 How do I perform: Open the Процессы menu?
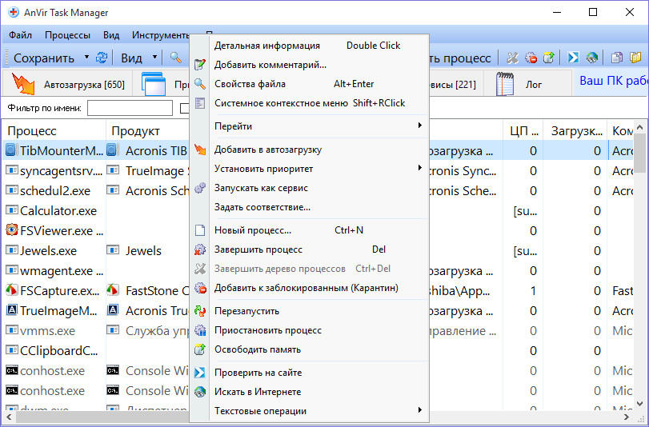click(x=67, y=35)
